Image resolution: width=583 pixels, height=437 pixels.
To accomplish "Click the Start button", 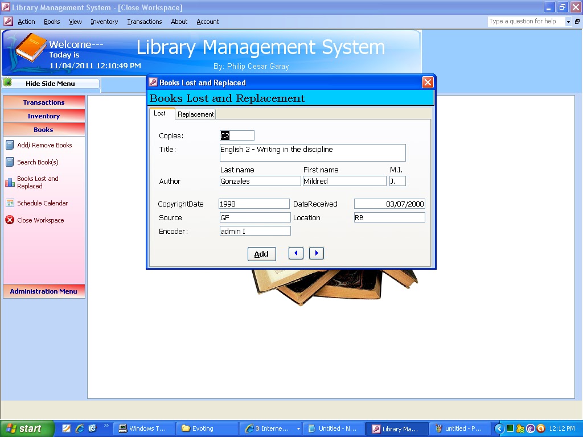I will pyautogui.click(x=27, y=428).
